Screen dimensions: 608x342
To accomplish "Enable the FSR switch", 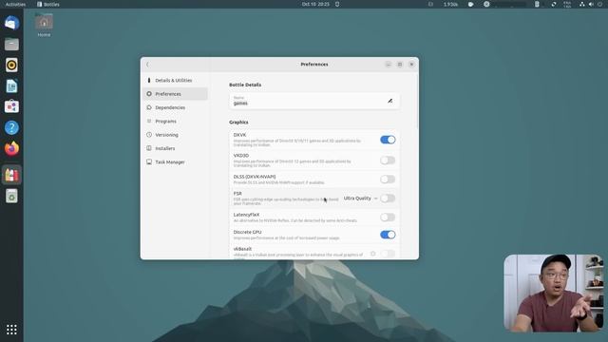I will pos(388,199).
